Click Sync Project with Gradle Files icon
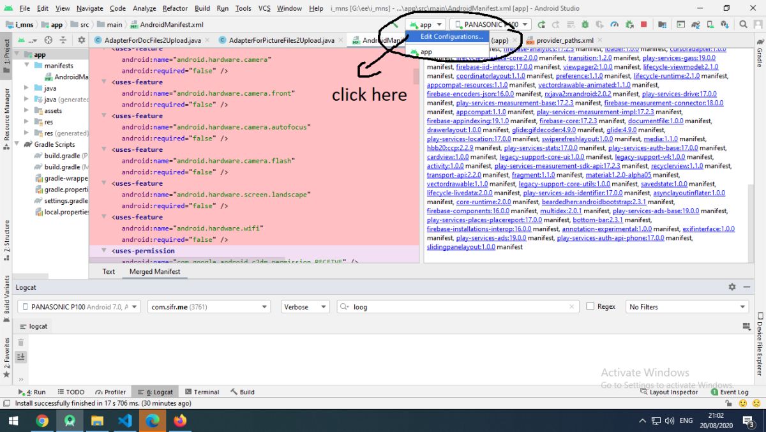The width and height of the screenshot is (766, 432). coord(697,24)
